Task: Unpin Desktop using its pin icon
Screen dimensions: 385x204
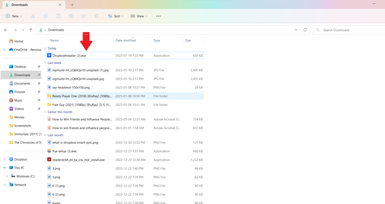Action: point(39,66)
